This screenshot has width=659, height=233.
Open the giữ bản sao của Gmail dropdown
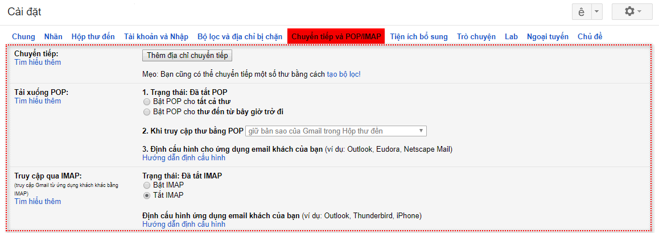pos(336,131)
